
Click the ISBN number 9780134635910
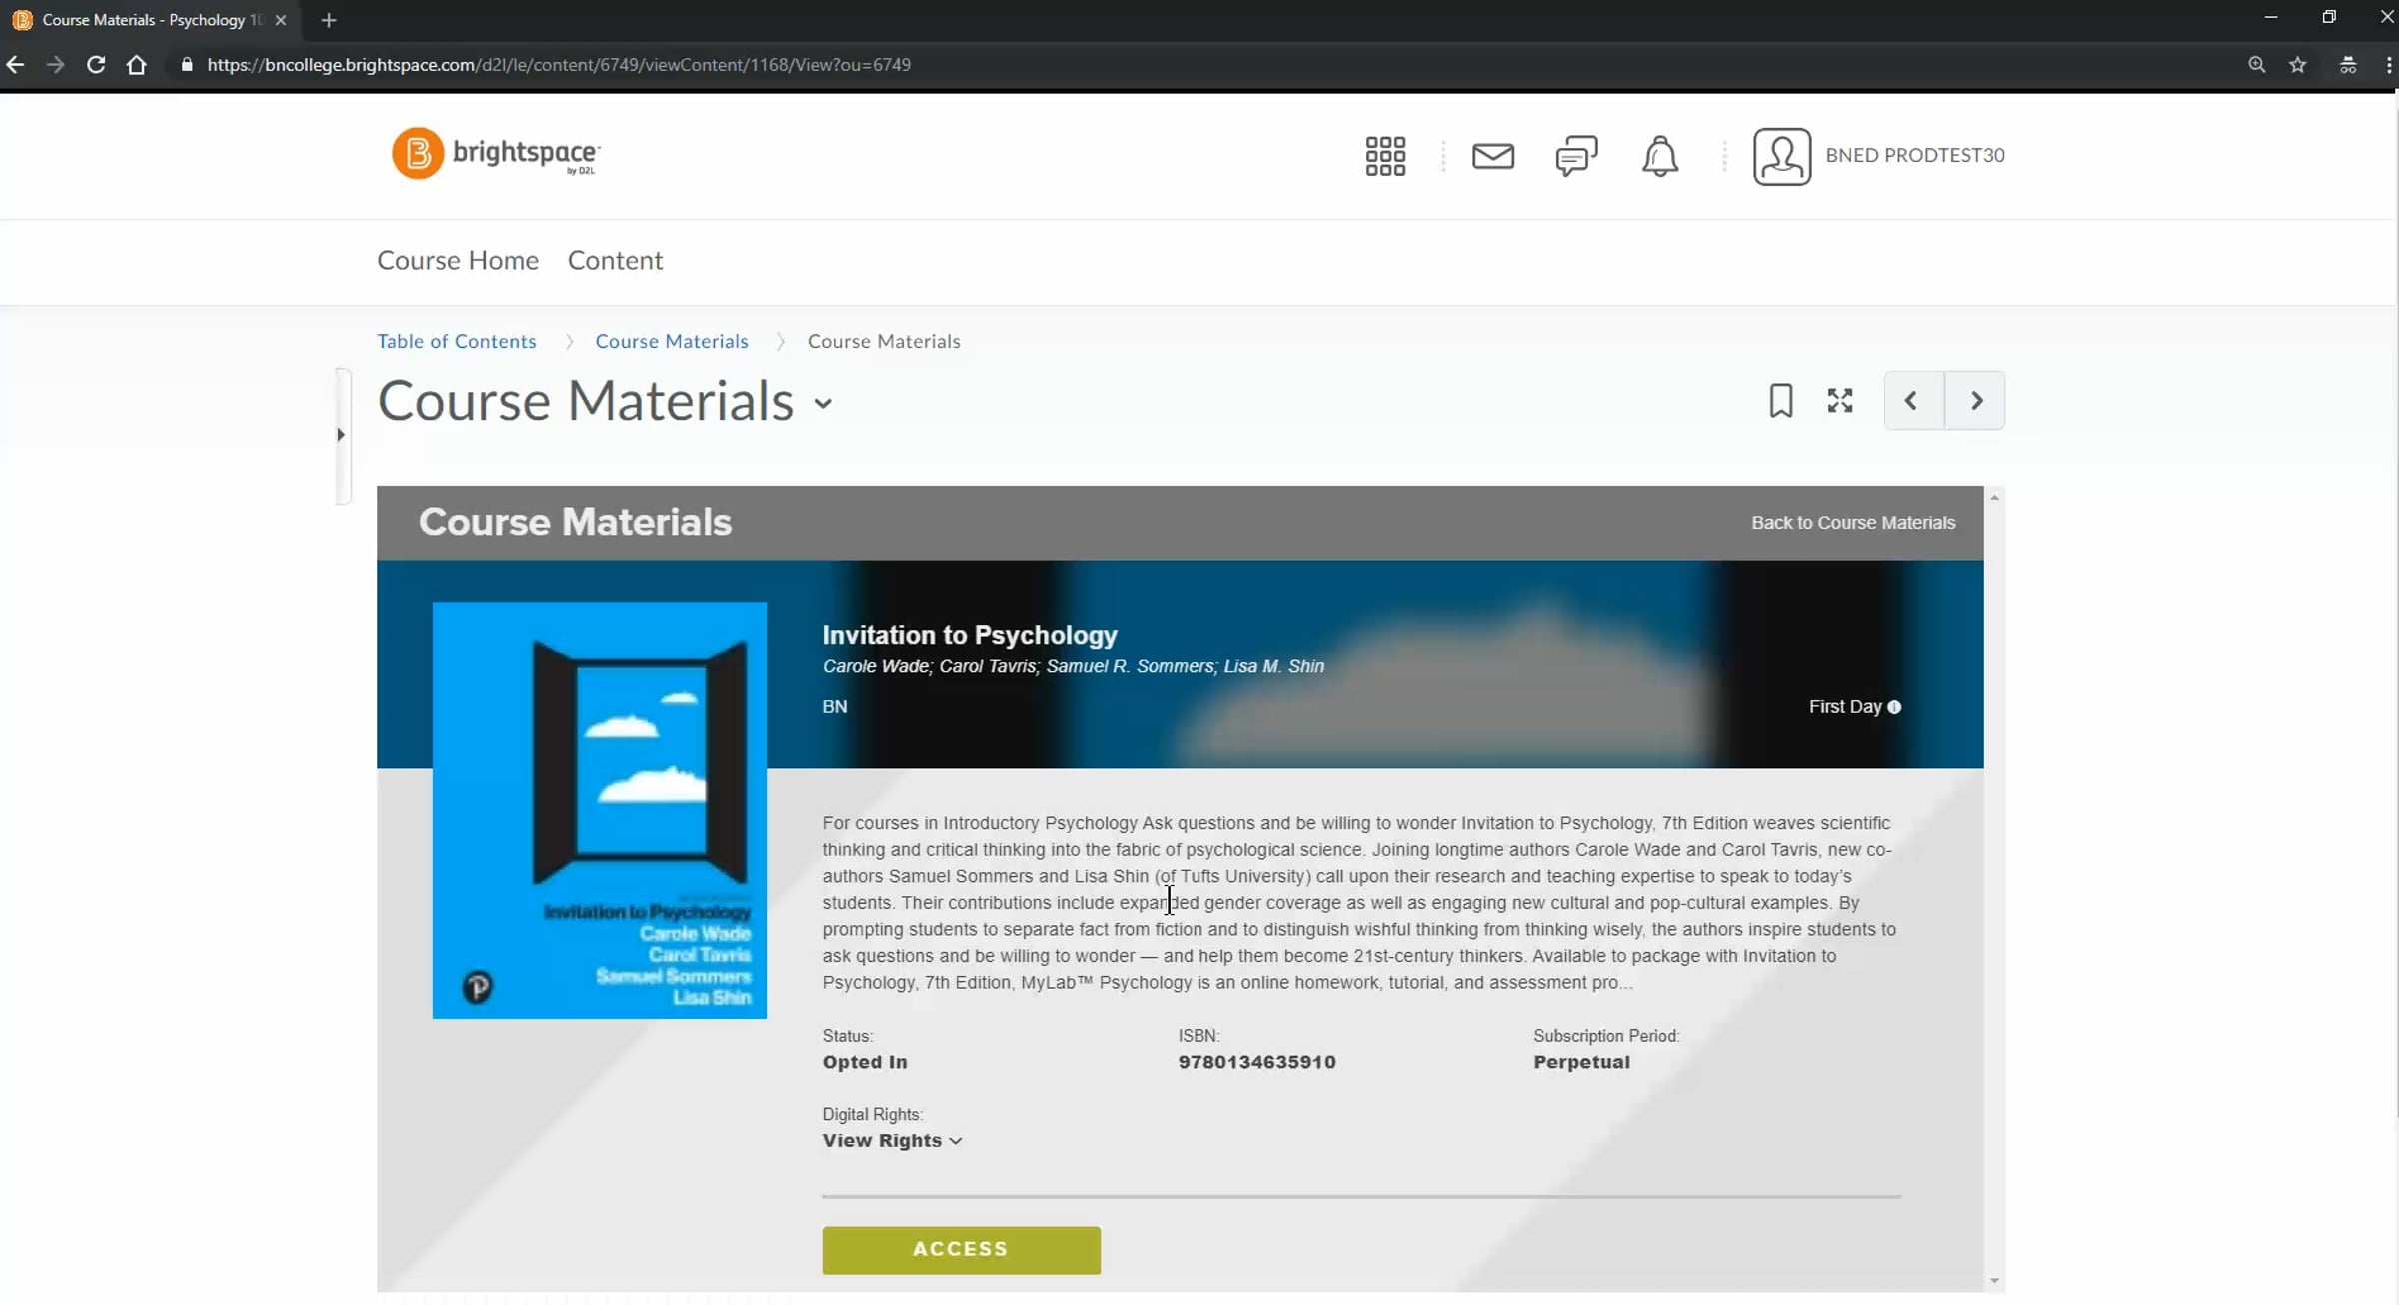1256,1062
